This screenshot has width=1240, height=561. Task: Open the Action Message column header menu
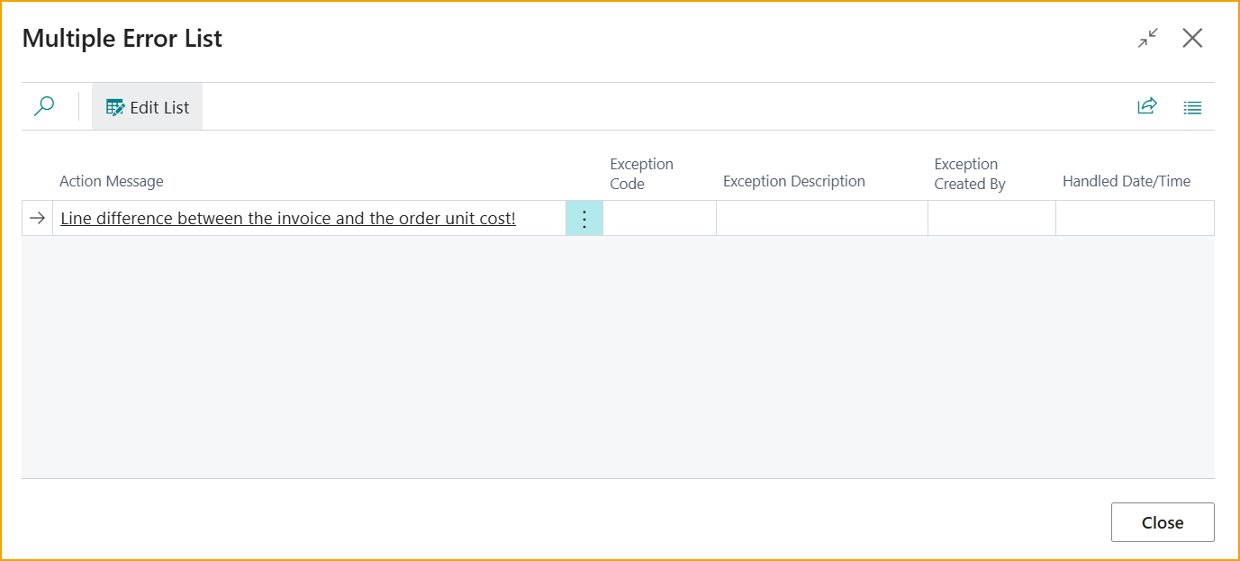(112, 181)
